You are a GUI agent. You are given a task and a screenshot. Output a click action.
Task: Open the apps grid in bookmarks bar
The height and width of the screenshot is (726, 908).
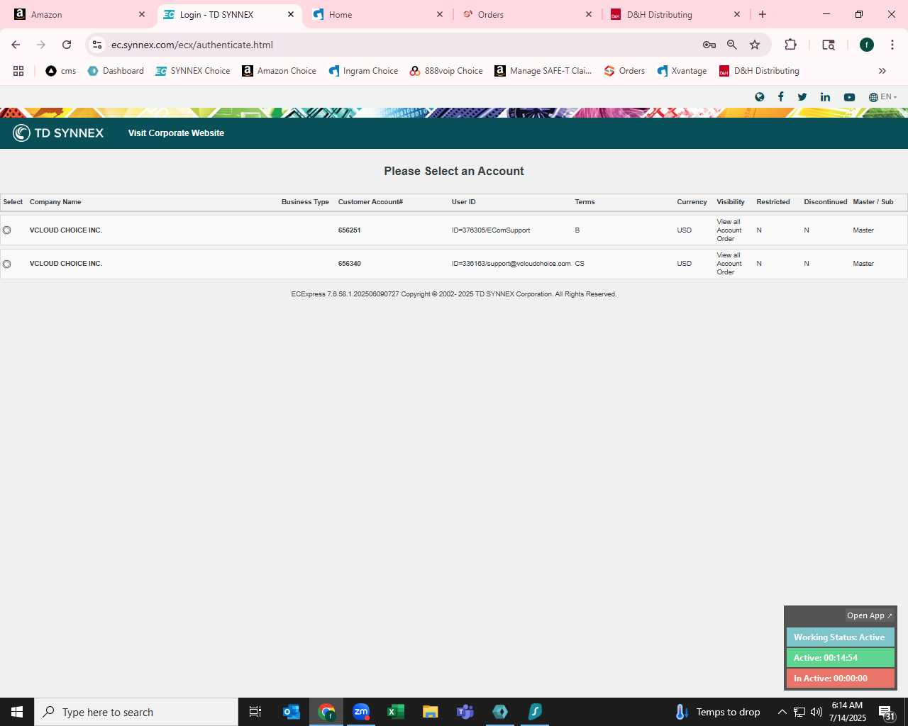[x=18, y=71]
